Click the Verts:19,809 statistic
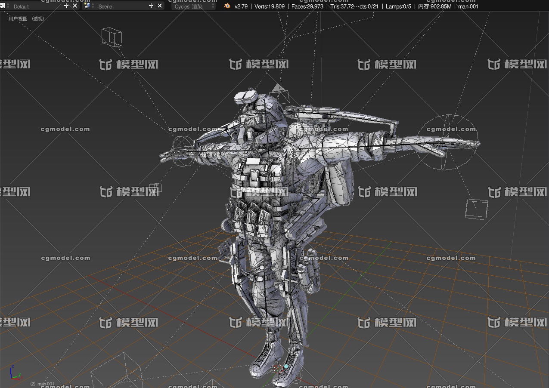 click(270, 6)
